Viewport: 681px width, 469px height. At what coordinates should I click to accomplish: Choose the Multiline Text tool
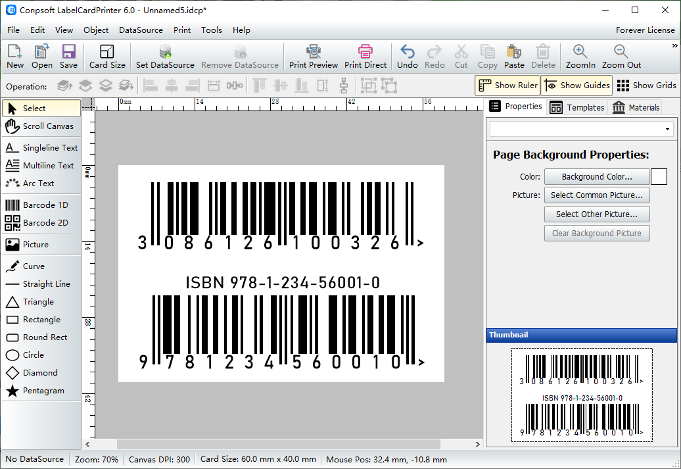point(41,166)
